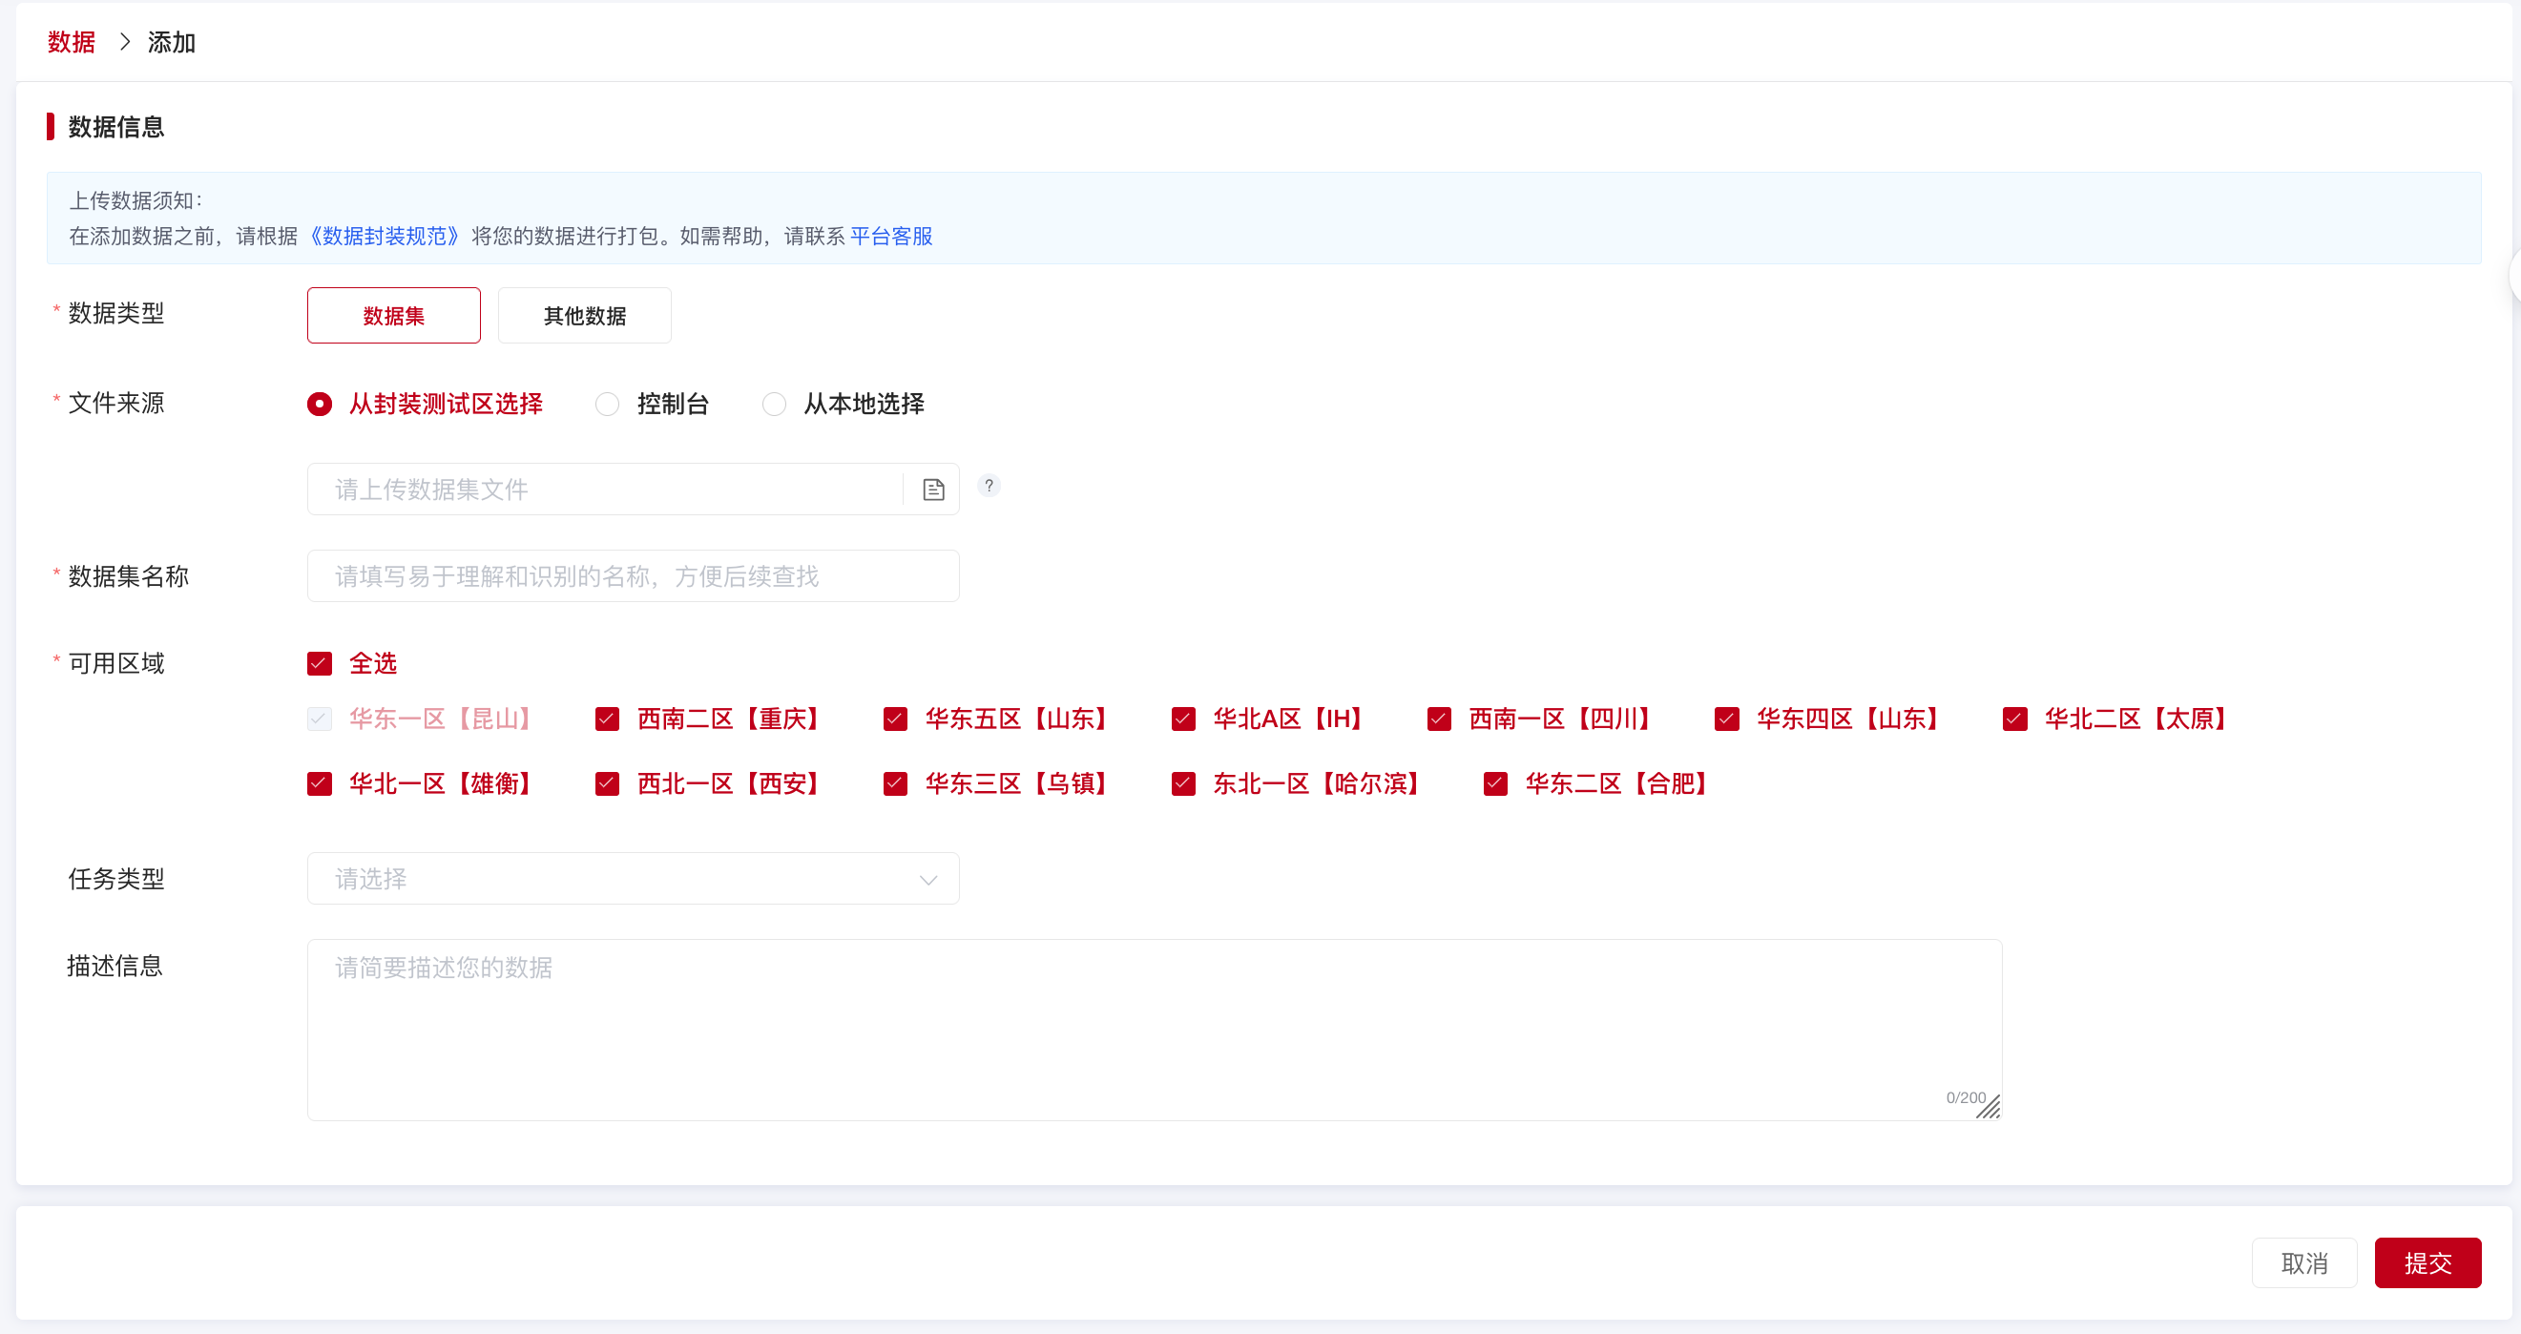
Task: Select 从本地选择 radio option
Action: point(773,405)
